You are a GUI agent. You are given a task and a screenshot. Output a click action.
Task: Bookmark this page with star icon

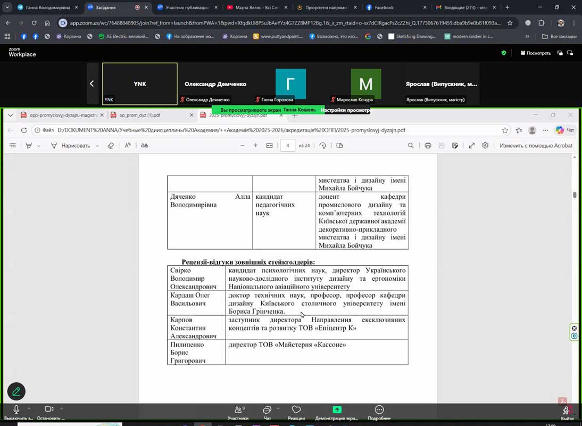tap(510, 23)
